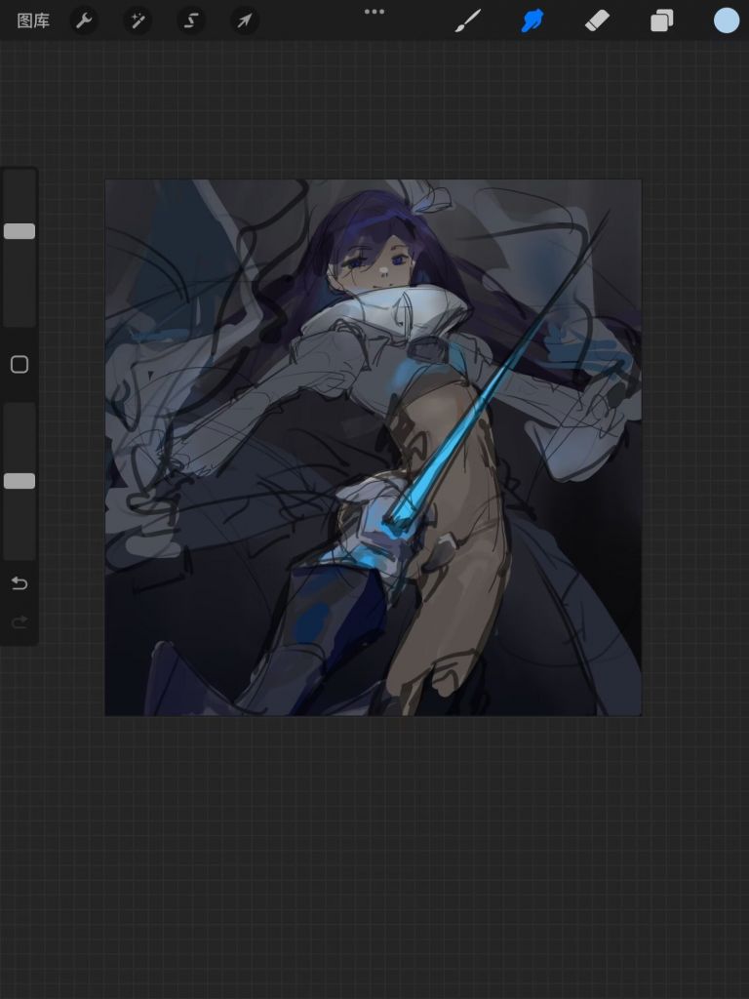This screenshot has height=999, width=749.
Task: Select the blue Smudge tool
Action: 532,20
